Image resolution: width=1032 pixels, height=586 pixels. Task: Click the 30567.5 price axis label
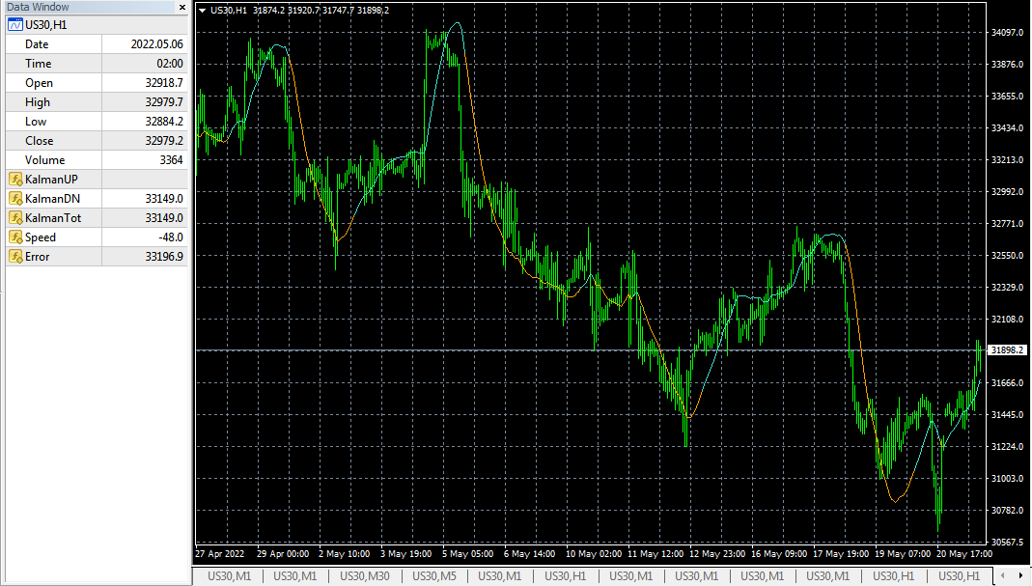click(x=1008, y=542)
